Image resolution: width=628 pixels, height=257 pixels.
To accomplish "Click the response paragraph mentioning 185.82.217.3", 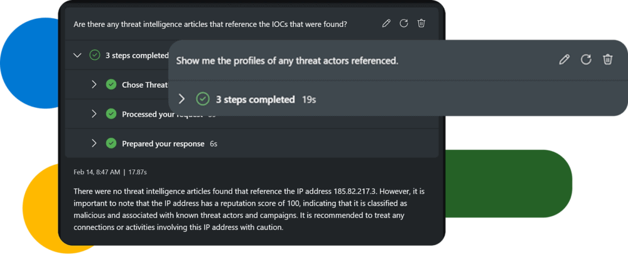I will tap(249, 209).
